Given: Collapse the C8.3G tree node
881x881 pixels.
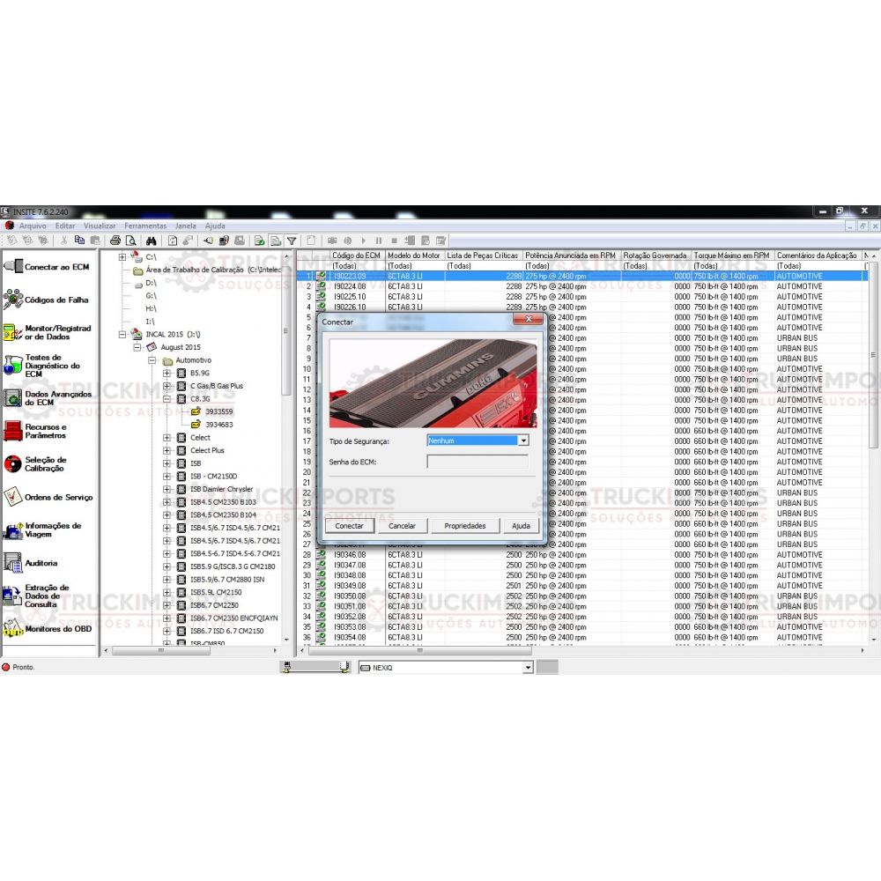Looking at the screenshot, I should pyautogui.click(x=167, y=399).
